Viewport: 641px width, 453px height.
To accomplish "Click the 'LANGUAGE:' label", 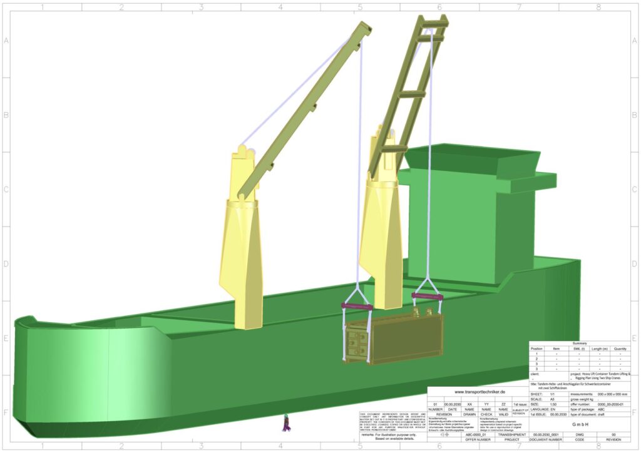I will point(540,409).
